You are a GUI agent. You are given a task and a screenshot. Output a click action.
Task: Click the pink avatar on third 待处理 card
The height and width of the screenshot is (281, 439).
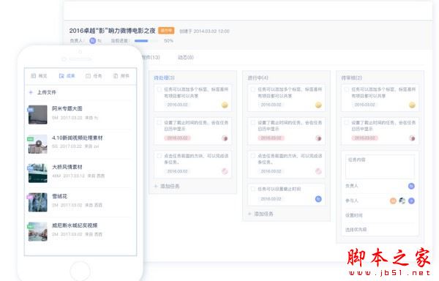tap(225, 171)
